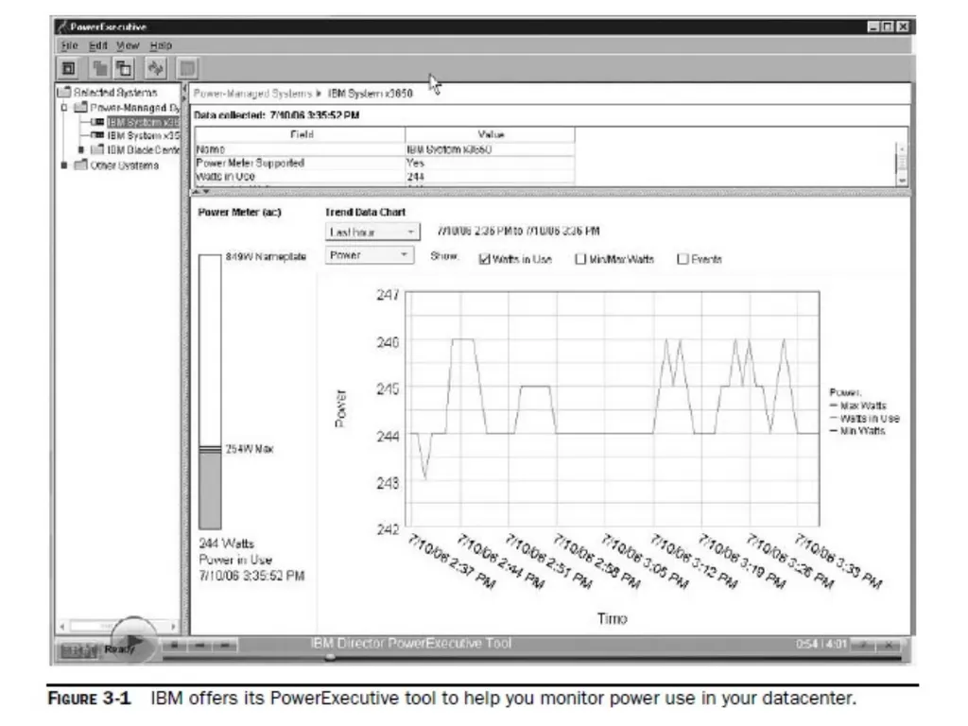
Task: Select the IBM System x35 tree item
Action: pos(144,135)
